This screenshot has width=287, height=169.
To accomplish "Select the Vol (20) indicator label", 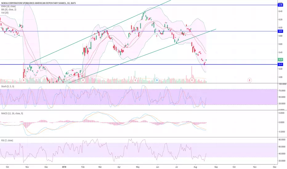I will [x=5, y=13].
